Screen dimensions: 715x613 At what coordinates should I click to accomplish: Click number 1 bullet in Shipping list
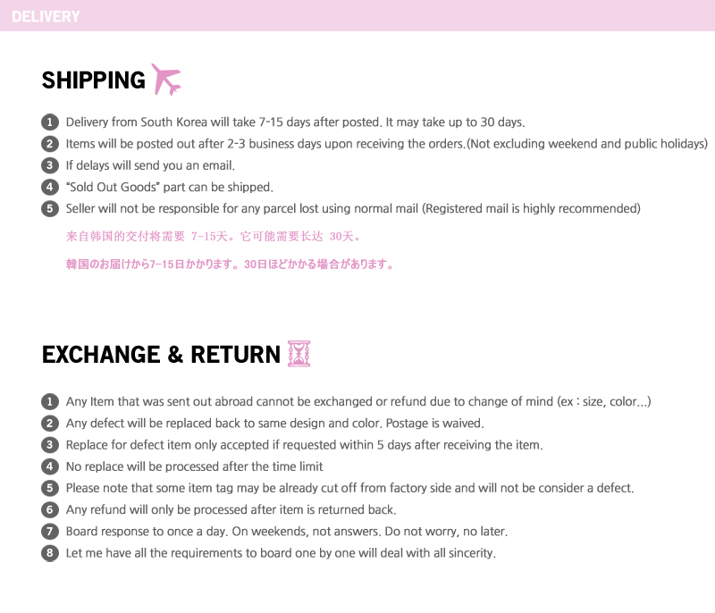50,122
